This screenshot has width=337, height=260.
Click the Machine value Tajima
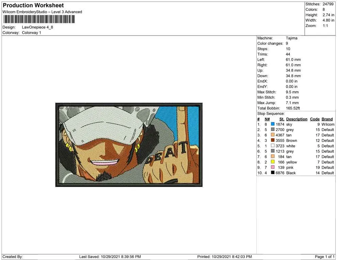pyautogui.click(x=292, y=38)
